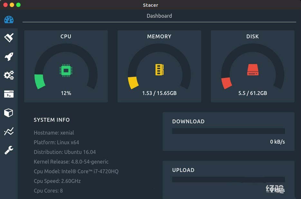Open Startup Apps rocket icon

coord(9,57)
